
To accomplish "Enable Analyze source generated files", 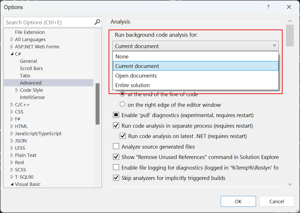I will tap(116, 146).
